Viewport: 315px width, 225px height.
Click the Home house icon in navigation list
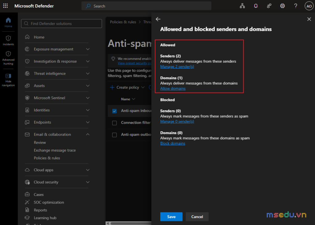pyautogui.click(x=27, y=37)
